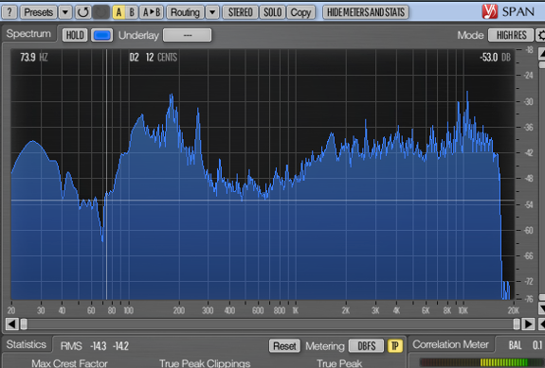The width and height of the screenshot is (545, 368).
Task: Toggle the TP true peak button
Action: coord(395,346)
